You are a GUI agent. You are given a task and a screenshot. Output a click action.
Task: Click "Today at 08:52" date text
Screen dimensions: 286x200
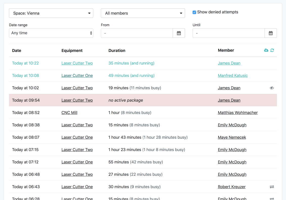coord(26,113)
